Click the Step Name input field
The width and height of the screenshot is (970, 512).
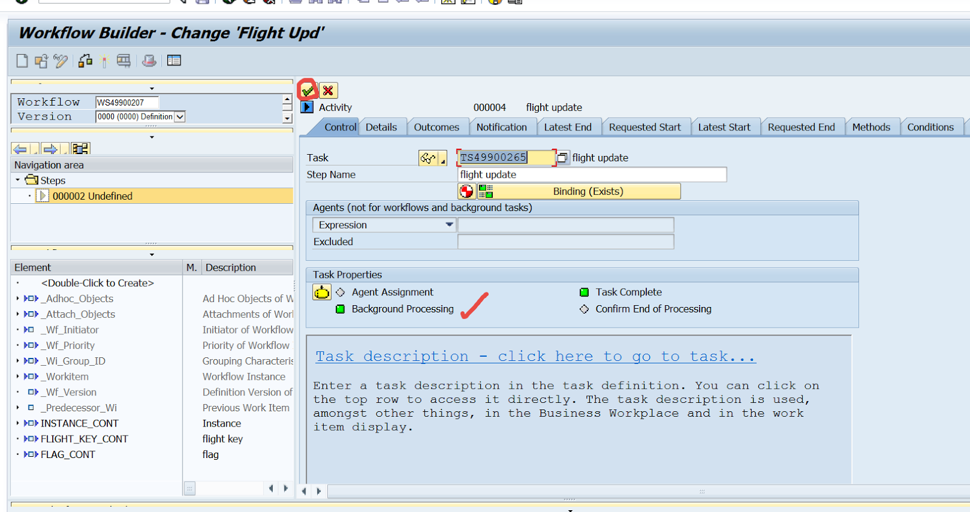pos(592,175)
